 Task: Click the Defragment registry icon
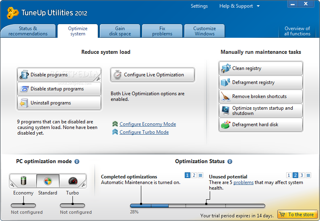226,82
